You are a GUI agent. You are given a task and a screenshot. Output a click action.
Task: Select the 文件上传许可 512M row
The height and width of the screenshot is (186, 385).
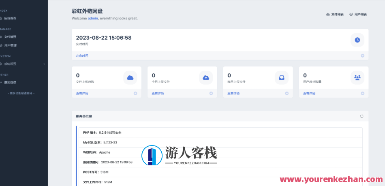220,182
